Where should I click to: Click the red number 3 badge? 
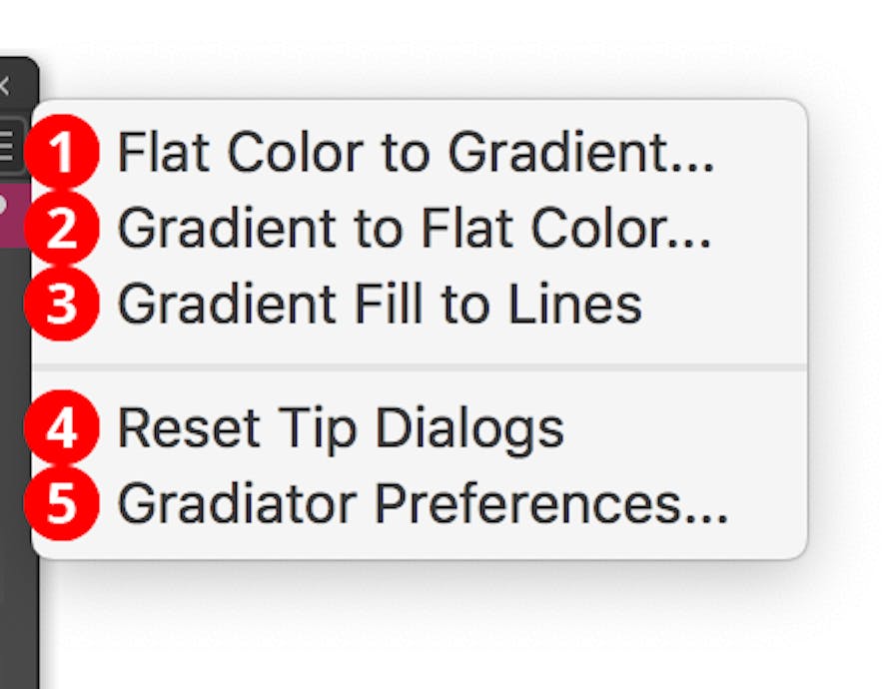coord(63,304)
